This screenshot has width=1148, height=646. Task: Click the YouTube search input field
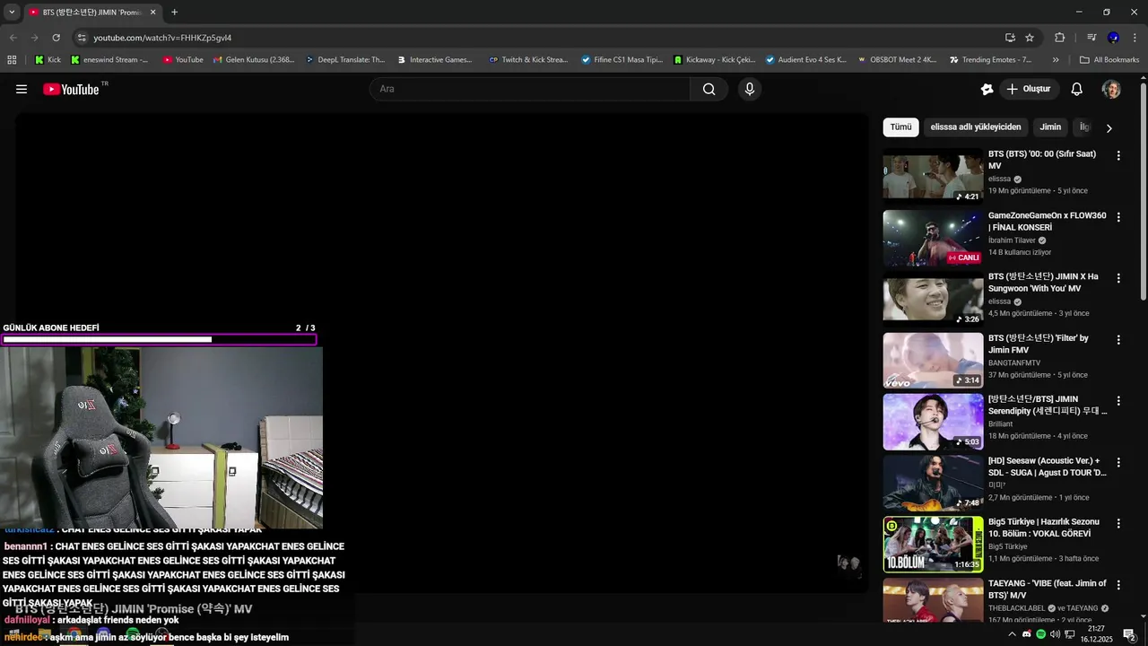(x=529, y=89)
